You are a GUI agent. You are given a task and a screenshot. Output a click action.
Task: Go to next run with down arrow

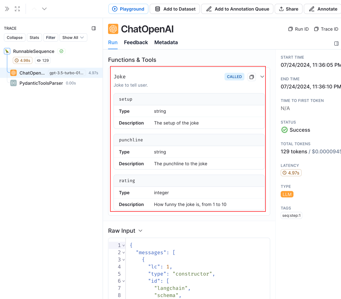tap(44, 9)
